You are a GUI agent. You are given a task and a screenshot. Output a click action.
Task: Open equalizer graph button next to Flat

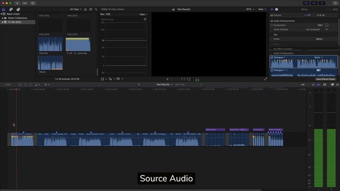click(327, 25)
